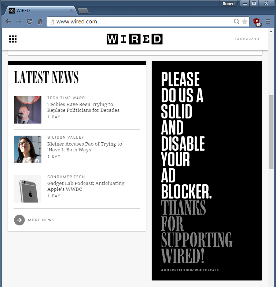This screenshot has width=276, height=287.
Task: Click the More News arrow circle icon
Action: click(19, 220)
